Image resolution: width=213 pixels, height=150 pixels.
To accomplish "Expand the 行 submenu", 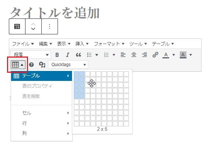I will (x=41, y=123).
